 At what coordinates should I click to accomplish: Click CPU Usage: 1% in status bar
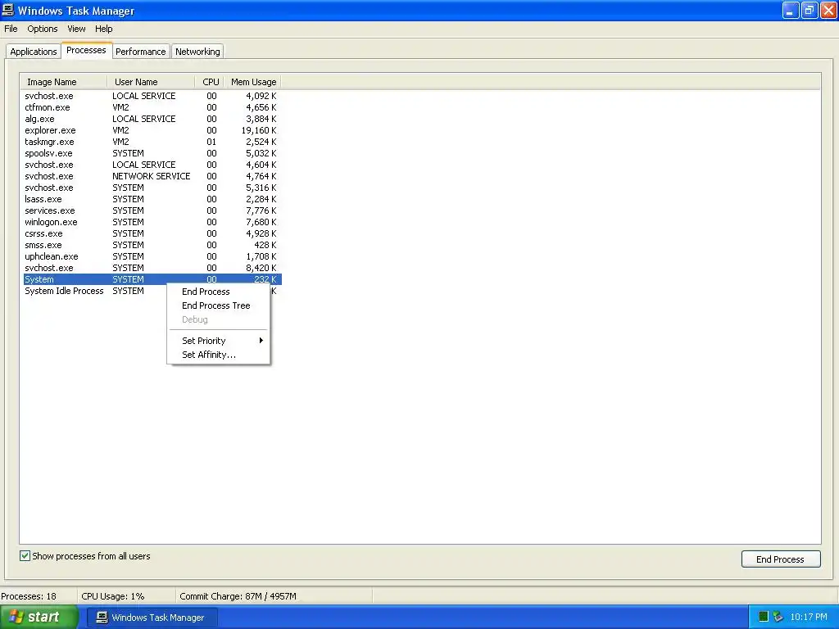(x=113, y=596)
